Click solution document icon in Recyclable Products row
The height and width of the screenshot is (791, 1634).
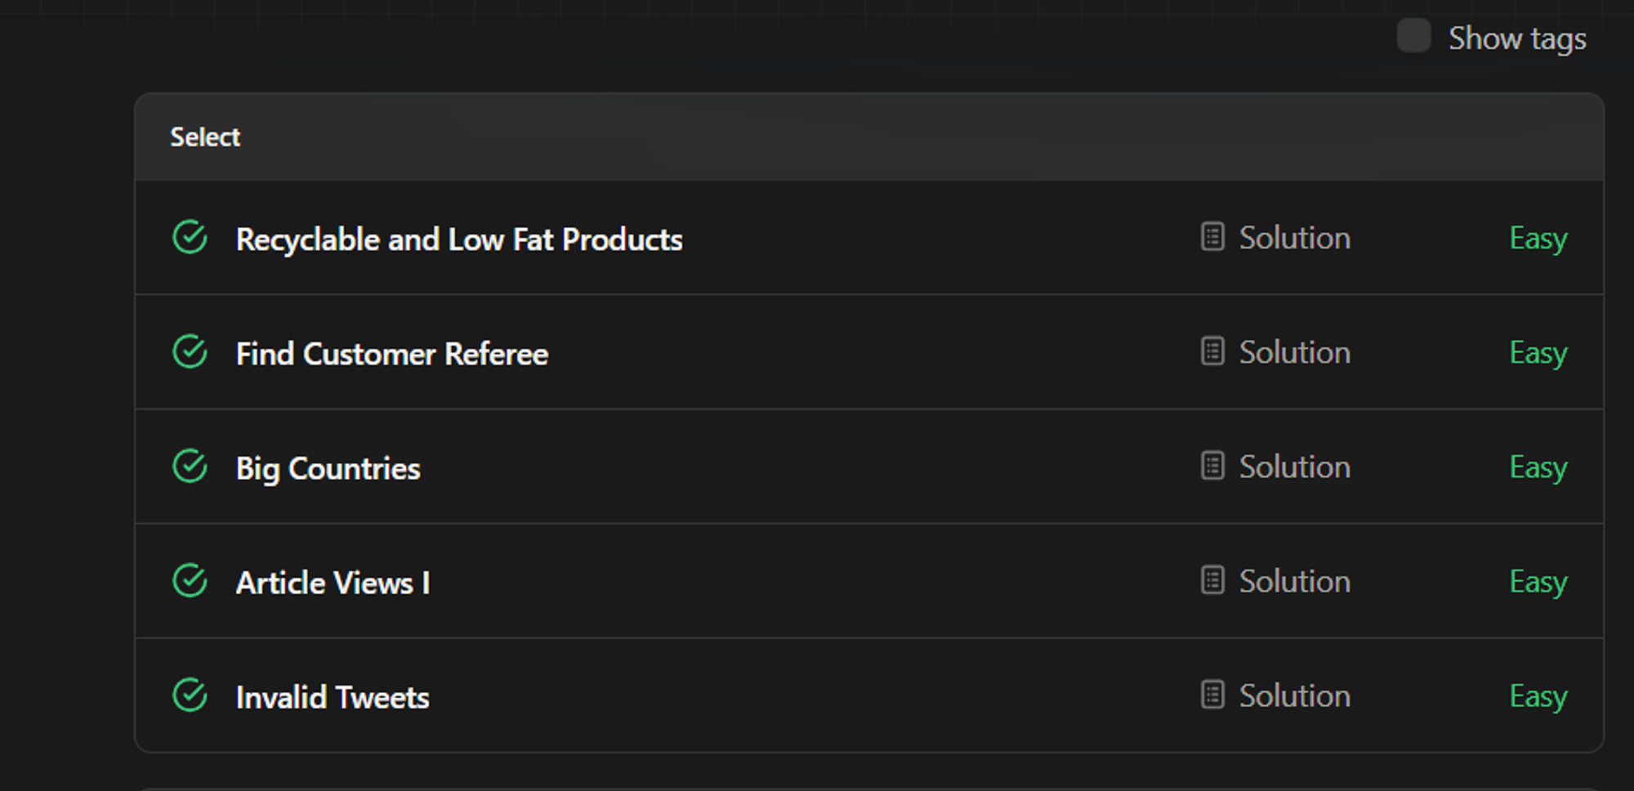pyautogui.click(x=1212, y=237)
